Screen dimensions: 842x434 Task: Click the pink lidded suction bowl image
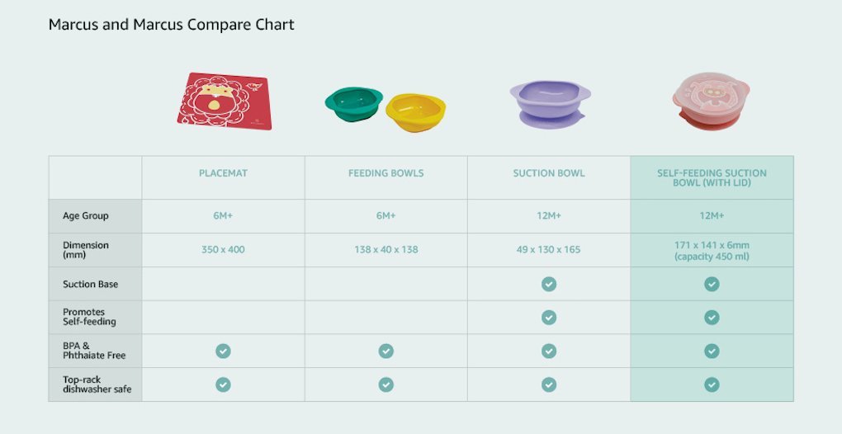711,102
